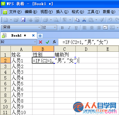Expand the Paste options dropdown arrow
The image size is (119, 115).
click(96, 20)
